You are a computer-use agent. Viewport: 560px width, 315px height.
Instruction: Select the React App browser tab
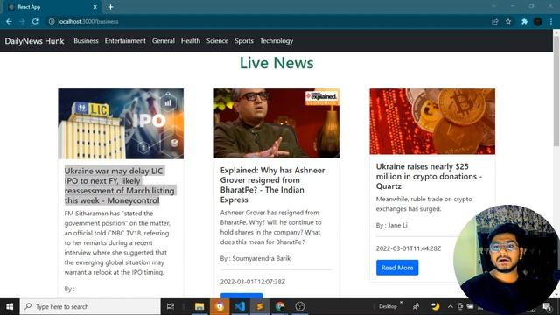pos(52,7)
